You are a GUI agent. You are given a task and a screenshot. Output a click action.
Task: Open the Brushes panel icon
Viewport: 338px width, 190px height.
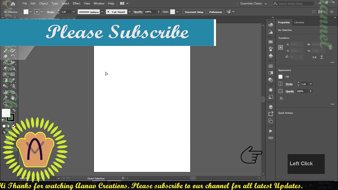click(x=271, y=49)
